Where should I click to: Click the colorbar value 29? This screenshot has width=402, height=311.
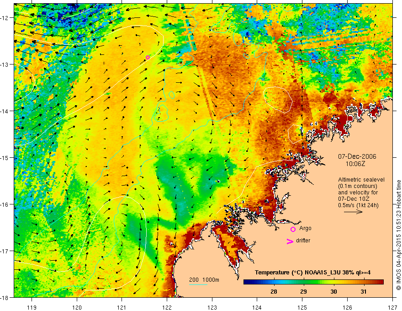[x=303, y=291]
